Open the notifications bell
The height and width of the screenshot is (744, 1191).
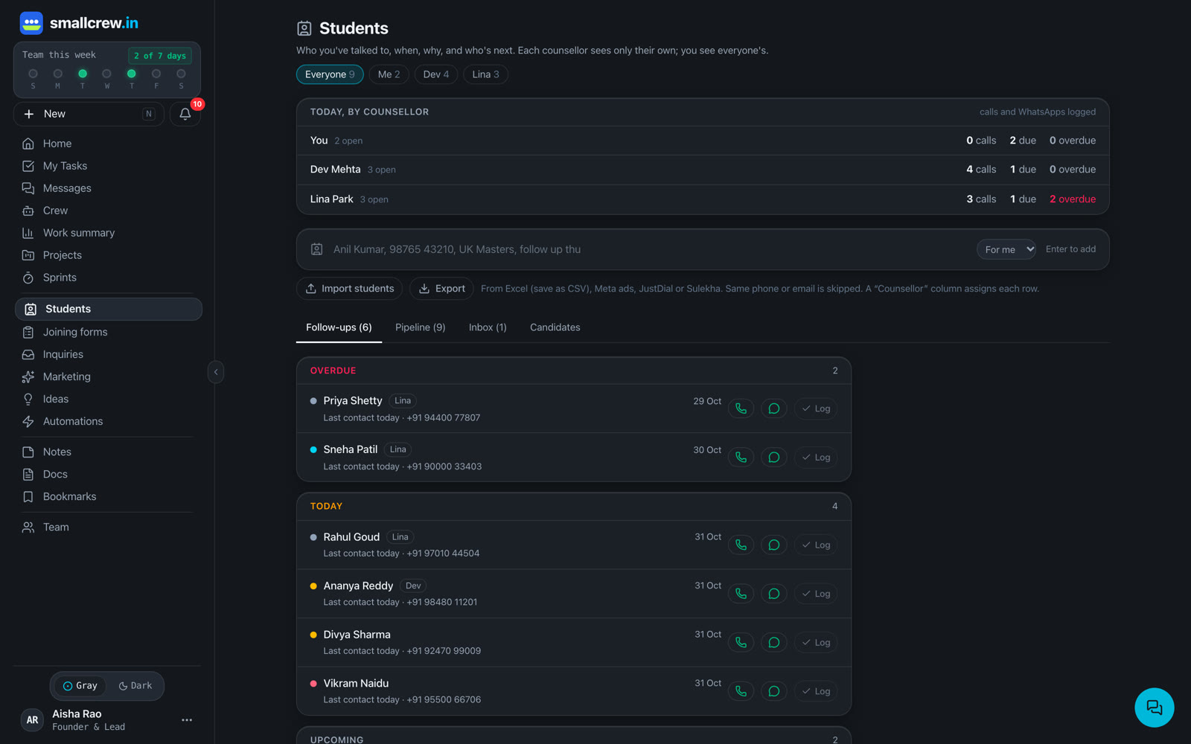185,114
